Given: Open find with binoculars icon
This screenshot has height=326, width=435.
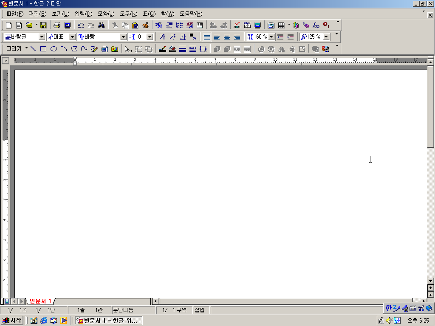Looking at the screenshot, I should click(101, 25).
